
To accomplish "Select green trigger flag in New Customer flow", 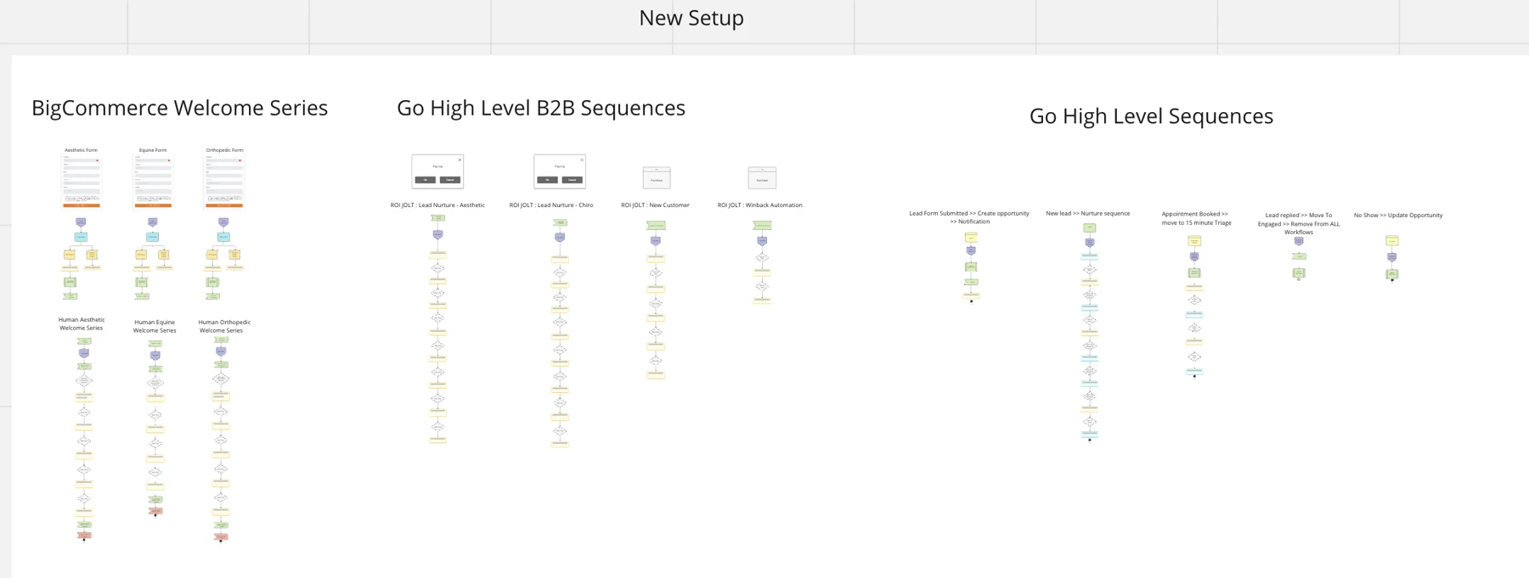I will [656, 226].
